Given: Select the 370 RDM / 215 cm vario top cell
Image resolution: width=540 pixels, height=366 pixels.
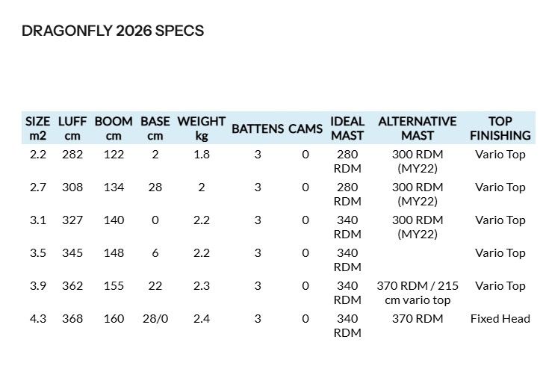Looking at the screenshot, I should (418, 293).
